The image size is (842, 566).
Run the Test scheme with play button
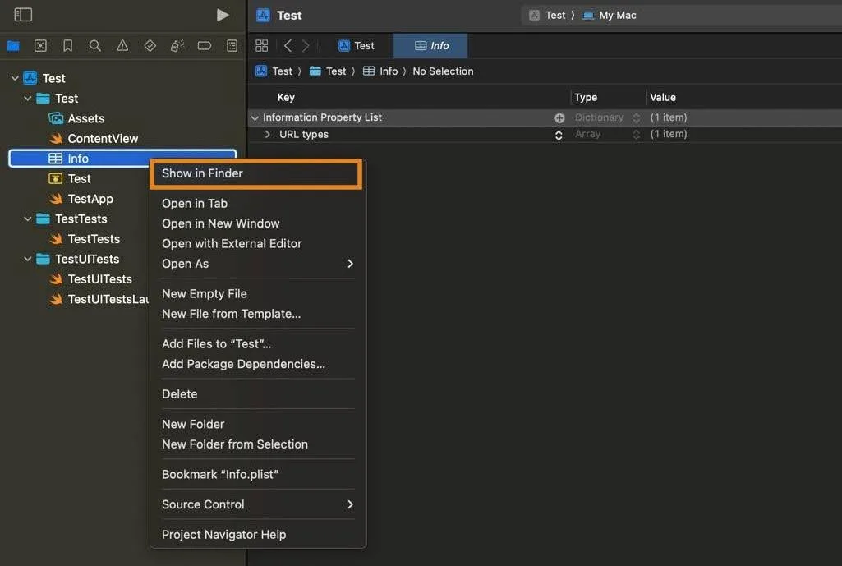(223, 15)
